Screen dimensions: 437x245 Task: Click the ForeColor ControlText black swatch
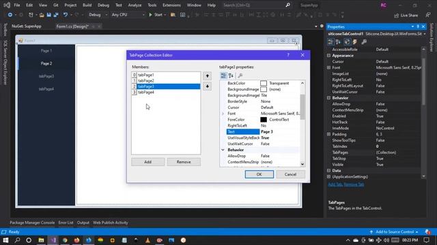point(264,120)
